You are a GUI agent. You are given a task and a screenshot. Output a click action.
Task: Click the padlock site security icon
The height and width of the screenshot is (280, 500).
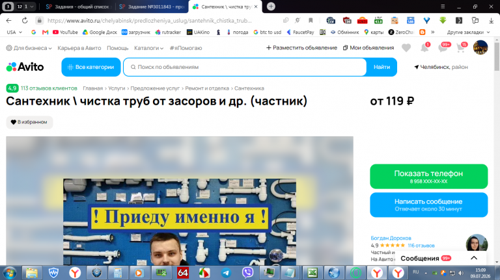39,20
